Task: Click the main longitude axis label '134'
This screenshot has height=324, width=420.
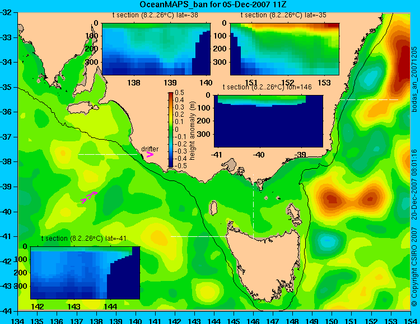Action: click(x=18, y=321)
